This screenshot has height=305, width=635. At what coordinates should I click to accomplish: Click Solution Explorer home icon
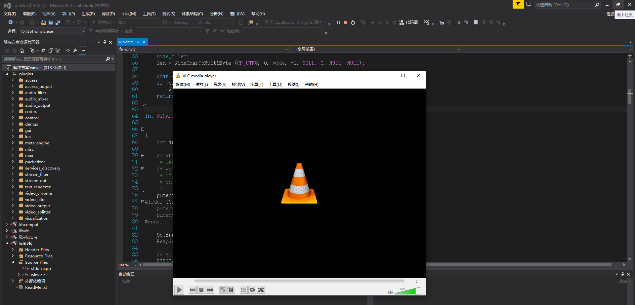click(x=22, y=51)
